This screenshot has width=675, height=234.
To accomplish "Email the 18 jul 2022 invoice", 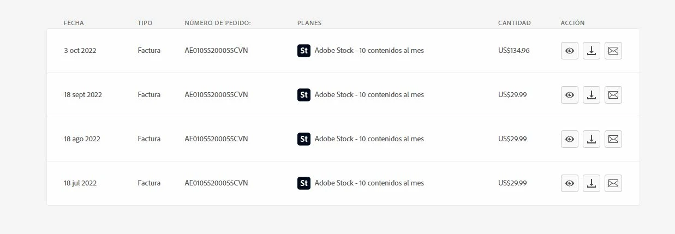I will tap(613, 183).
